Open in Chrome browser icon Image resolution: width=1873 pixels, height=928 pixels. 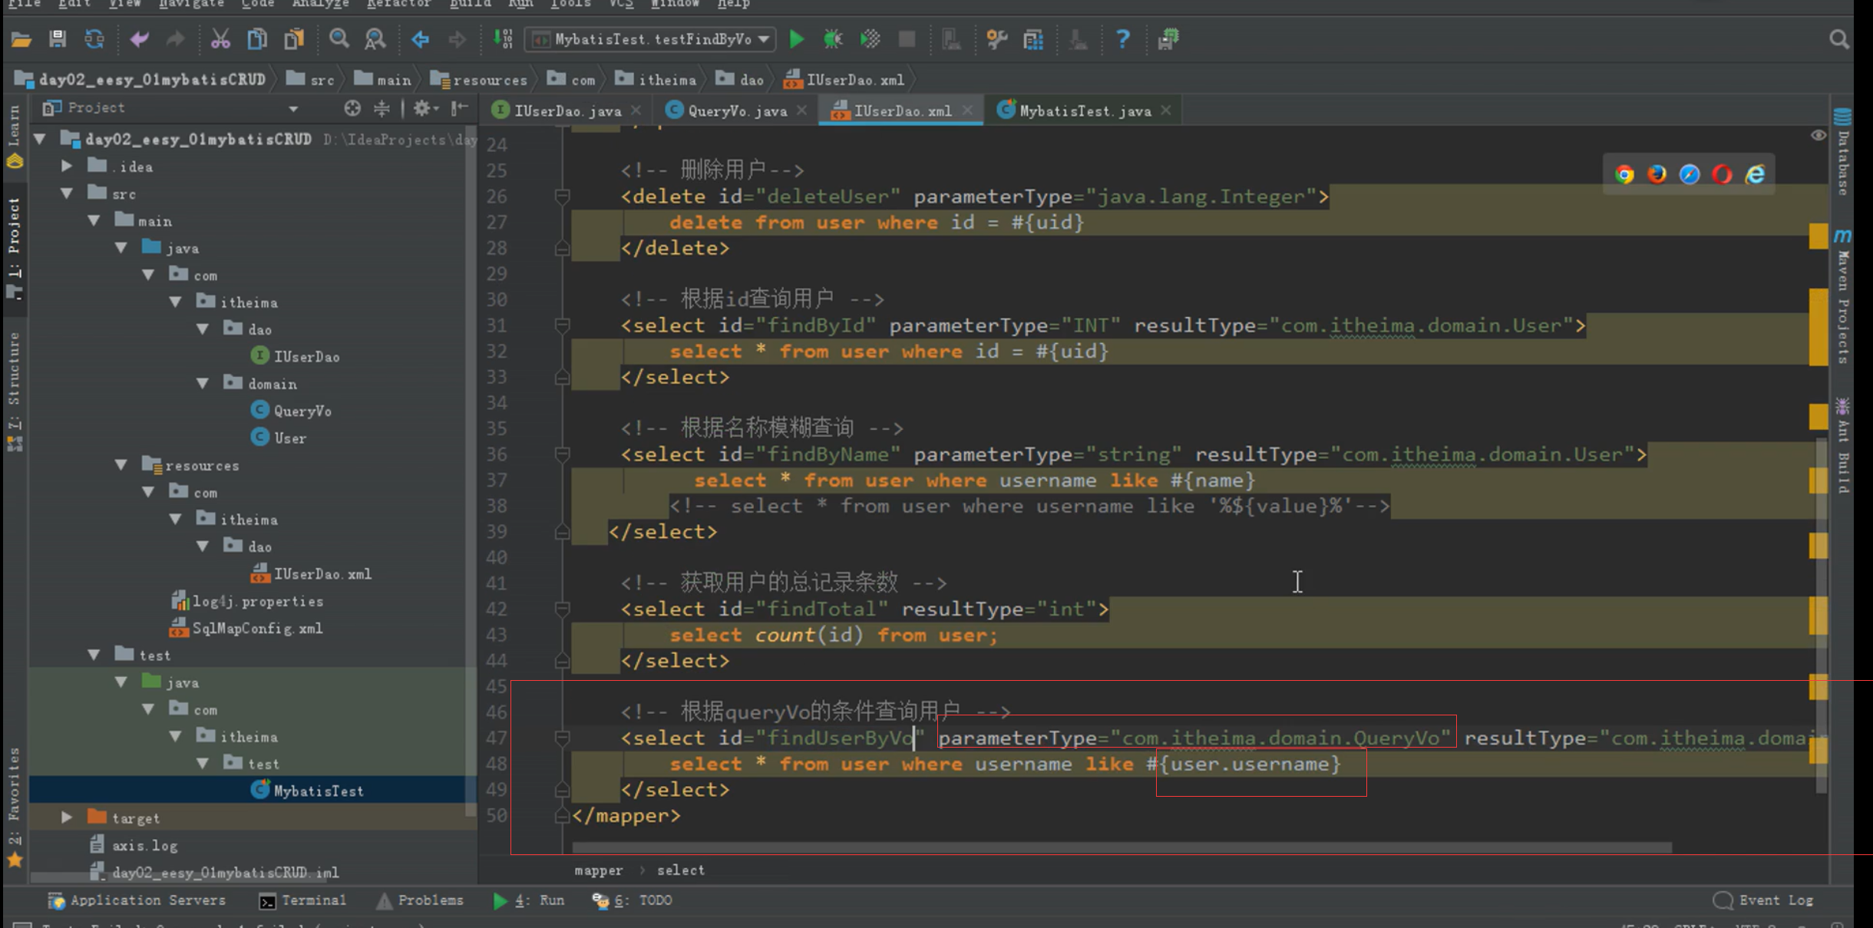pos(1624,175)
